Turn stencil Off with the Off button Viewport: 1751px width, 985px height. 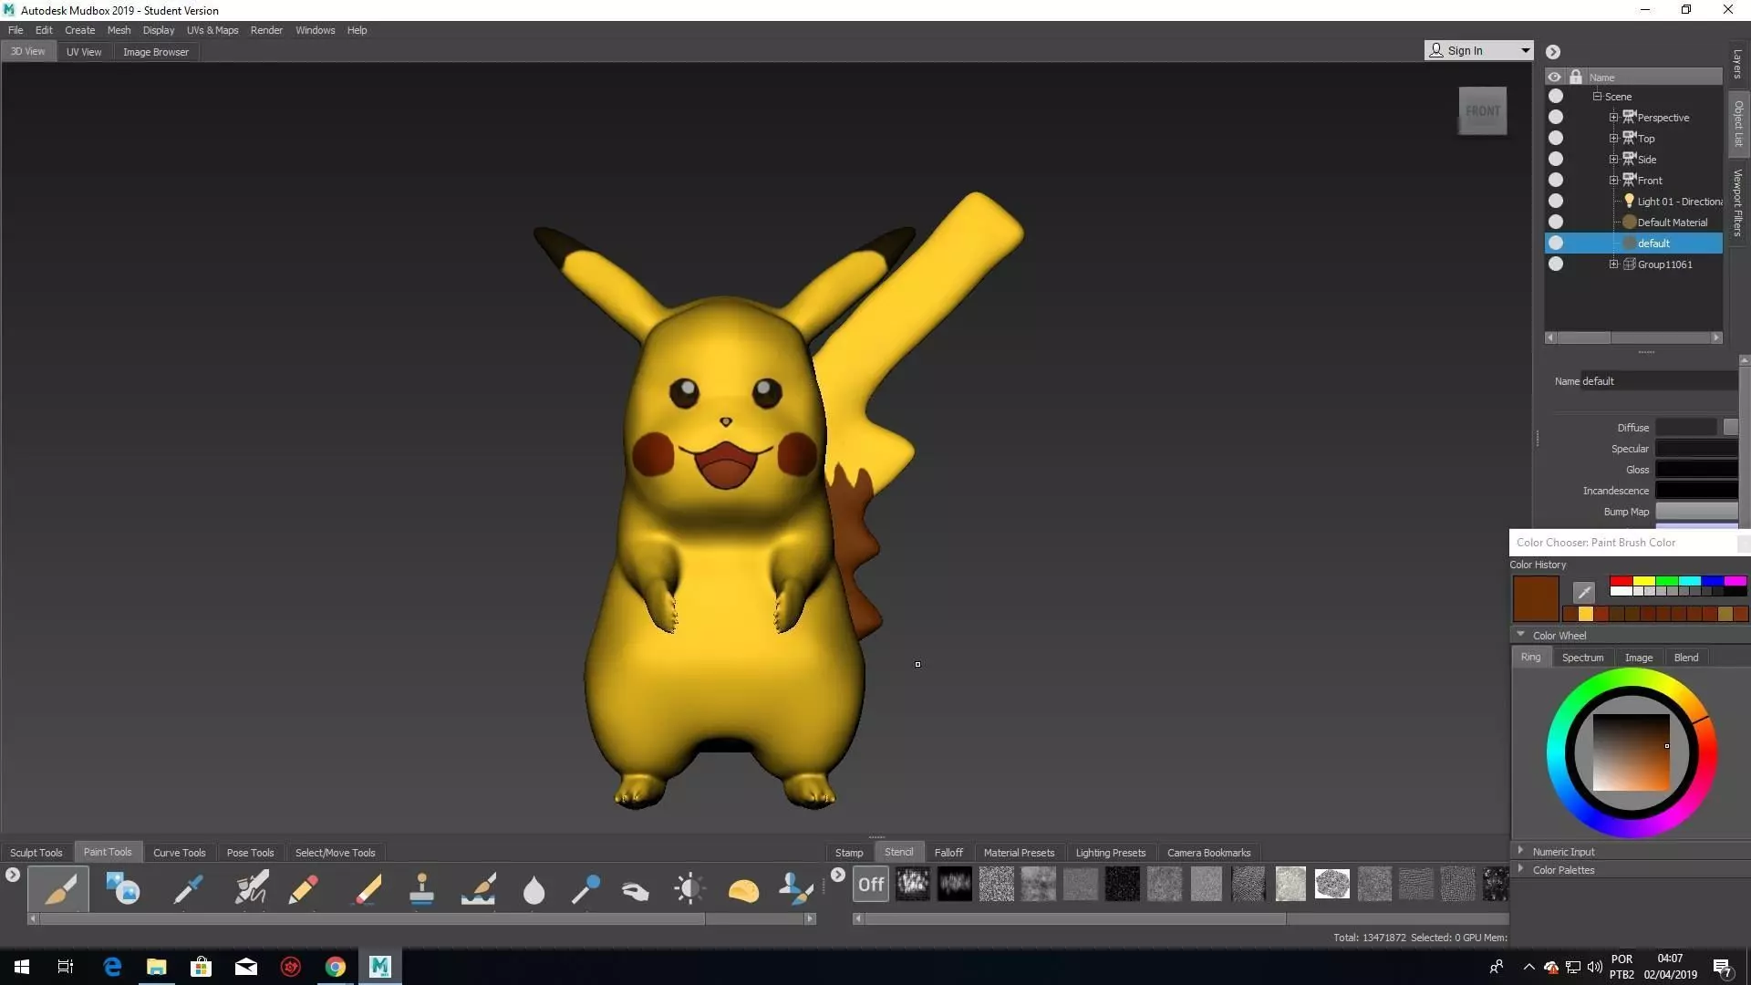tap(871, 884)
